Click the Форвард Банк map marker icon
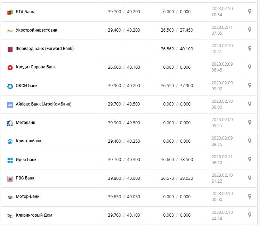This screenshot has width=260, height=226. pyautogui.click(x=249, y=48)
